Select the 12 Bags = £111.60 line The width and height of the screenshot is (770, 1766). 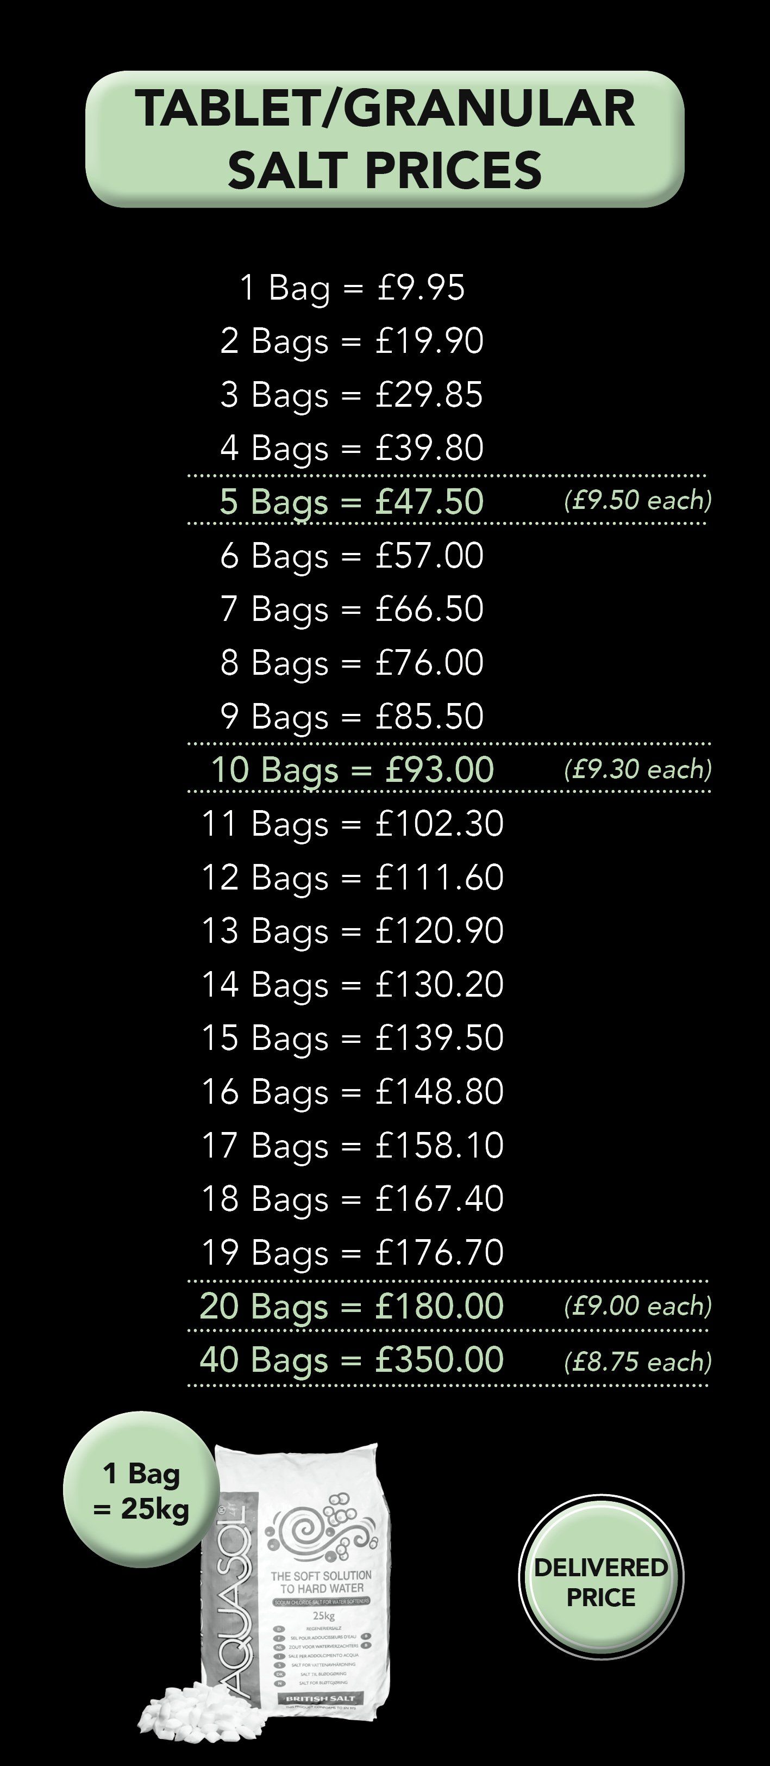[x=352, y=877]
